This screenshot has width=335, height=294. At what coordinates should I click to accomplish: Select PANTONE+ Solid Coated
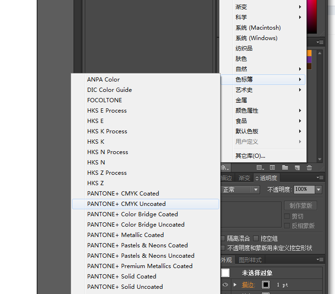(x=146, y=276)
